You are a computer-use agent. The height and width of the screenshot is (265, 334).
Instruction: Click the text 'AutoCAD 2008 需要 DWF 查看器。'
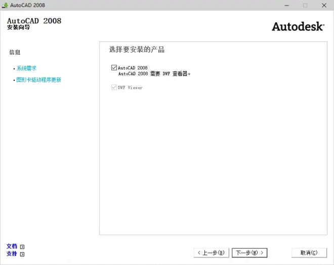coord(154,74)
